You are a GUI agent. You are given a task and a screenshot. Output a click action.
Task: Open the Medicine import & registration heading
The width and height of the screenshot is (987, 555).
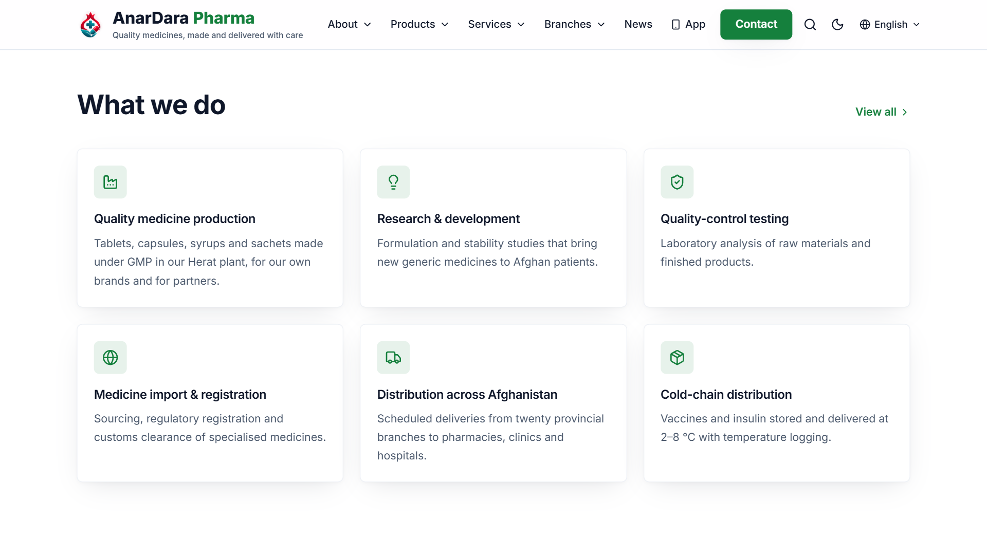[x=180, y=395]
